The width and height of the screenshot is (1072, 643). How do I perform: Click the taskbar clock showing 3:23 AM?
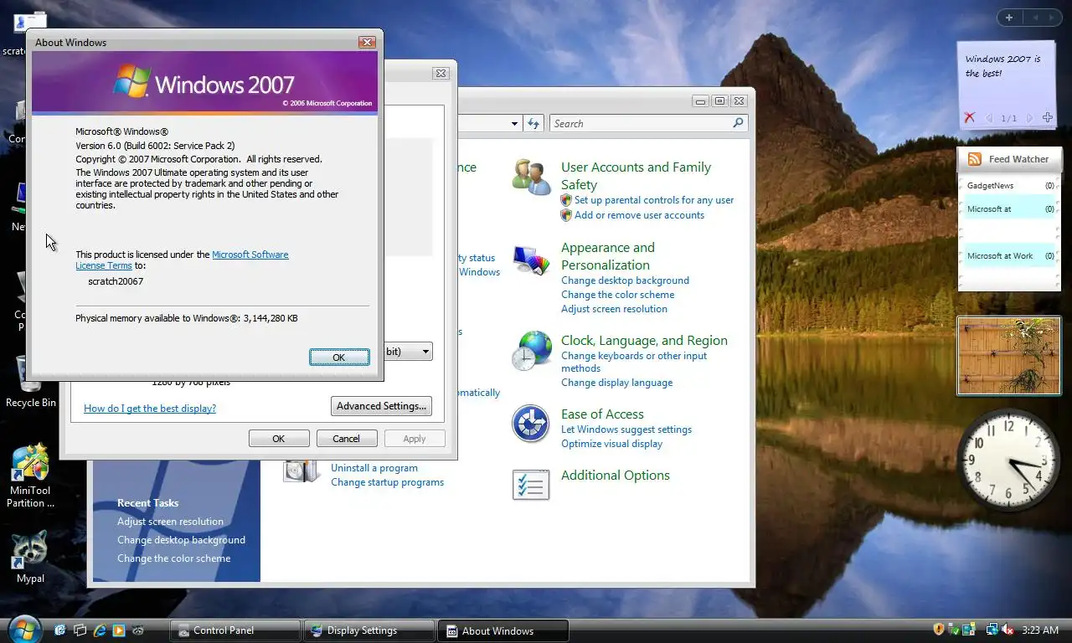pos(1040,630)
